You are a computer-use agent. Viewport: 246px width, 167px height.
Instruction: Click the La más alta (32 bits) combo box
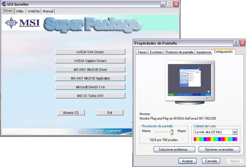tap(215, 132)
